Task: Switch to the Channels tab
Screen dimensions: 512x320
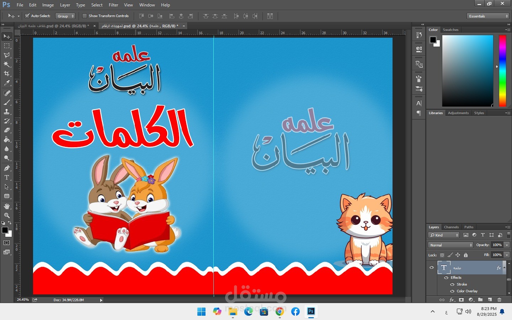Action: point(451,227)
